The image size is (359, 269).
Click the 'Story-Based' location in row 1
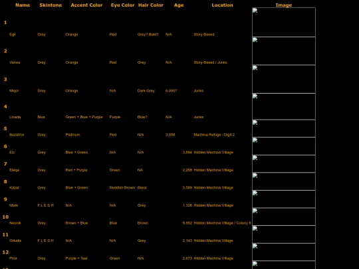pyautogui.click(x=204, y=35)
